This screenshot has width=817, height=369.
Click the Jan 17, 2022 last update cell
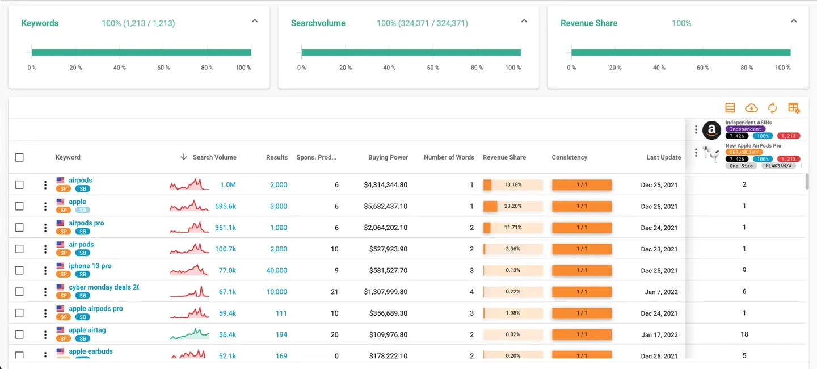pos(659,335)
